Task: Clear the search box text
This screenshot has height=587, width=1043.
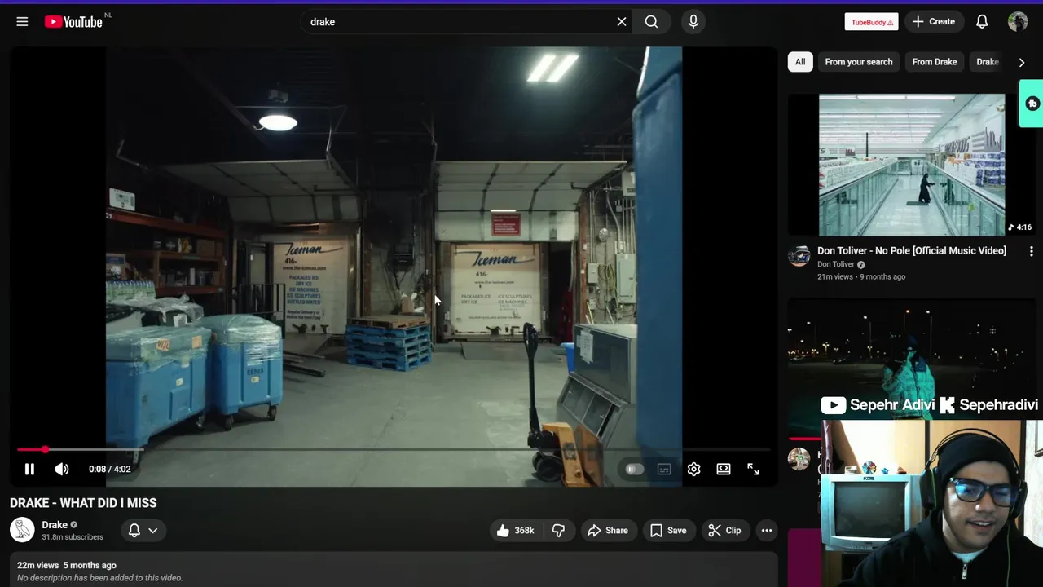Action: click(x=622, y=22)
